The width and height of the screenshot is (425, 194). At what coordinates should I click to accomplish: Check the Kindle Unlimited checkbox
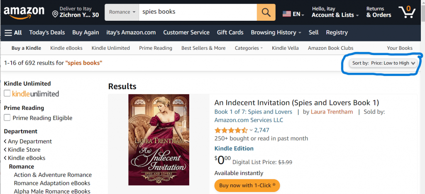7,93
